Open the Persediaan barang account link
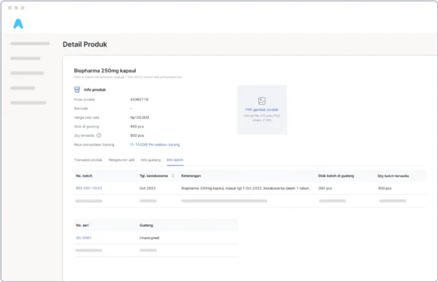The image size is (438, 282). tap(155, 144)
